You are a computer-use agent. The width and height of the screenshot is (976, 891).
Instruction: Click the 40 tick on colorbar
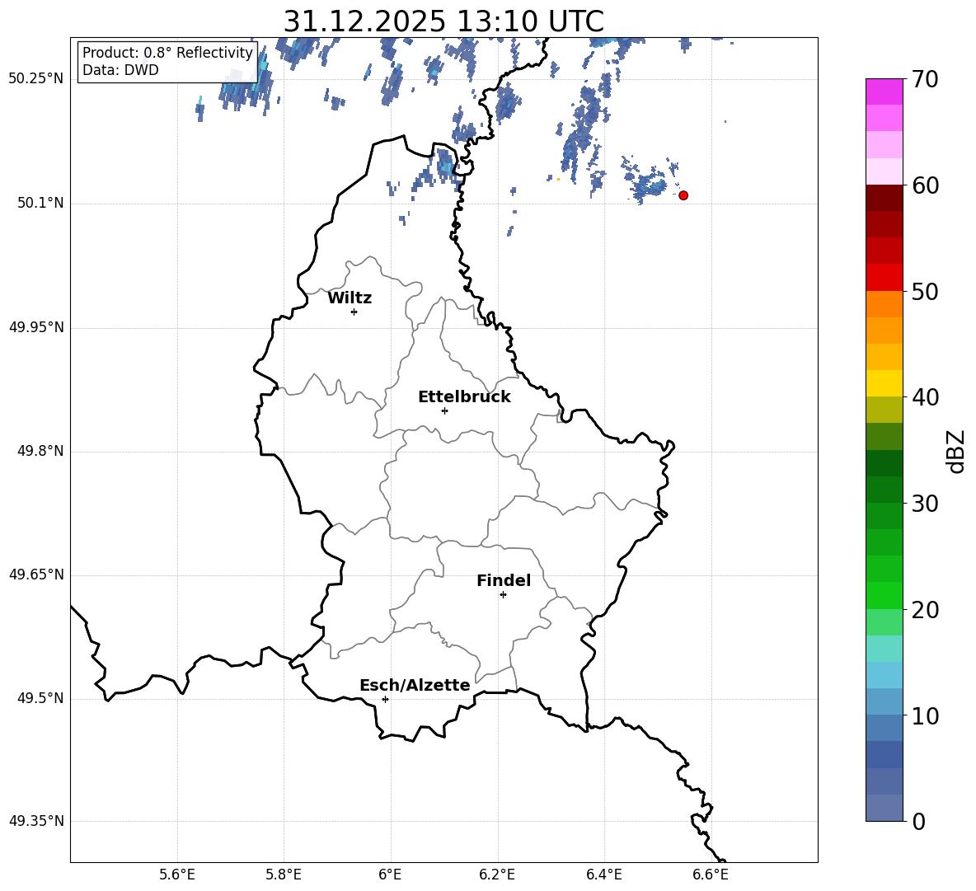pyautogui.click(x=925, y=397)
